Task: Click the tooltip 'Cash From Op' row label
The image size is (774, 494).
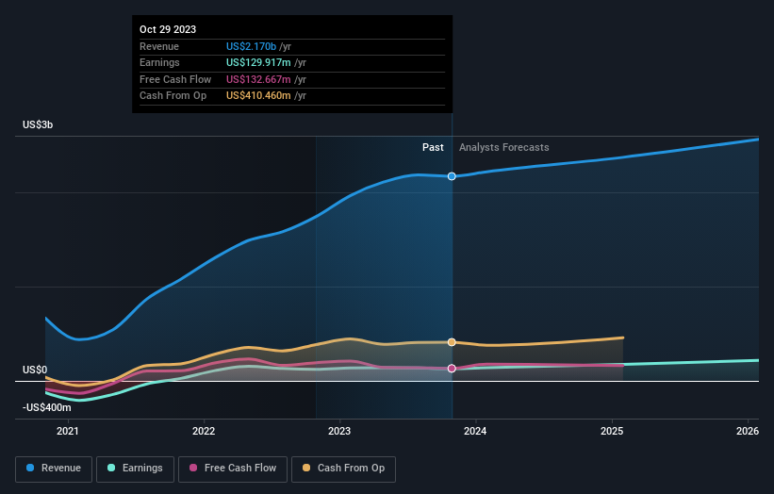Action: 173,96
